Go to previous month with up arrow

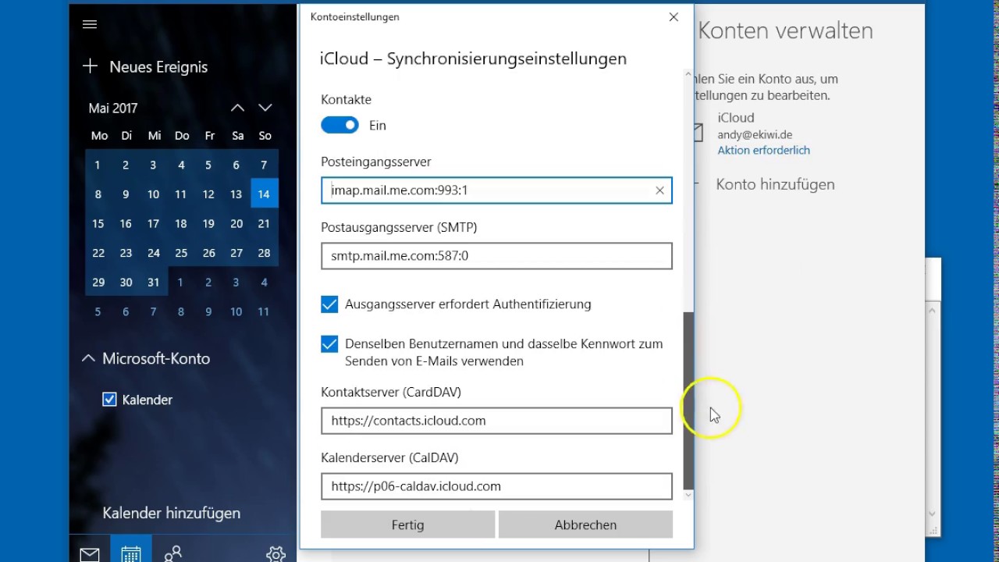[237, 108]
